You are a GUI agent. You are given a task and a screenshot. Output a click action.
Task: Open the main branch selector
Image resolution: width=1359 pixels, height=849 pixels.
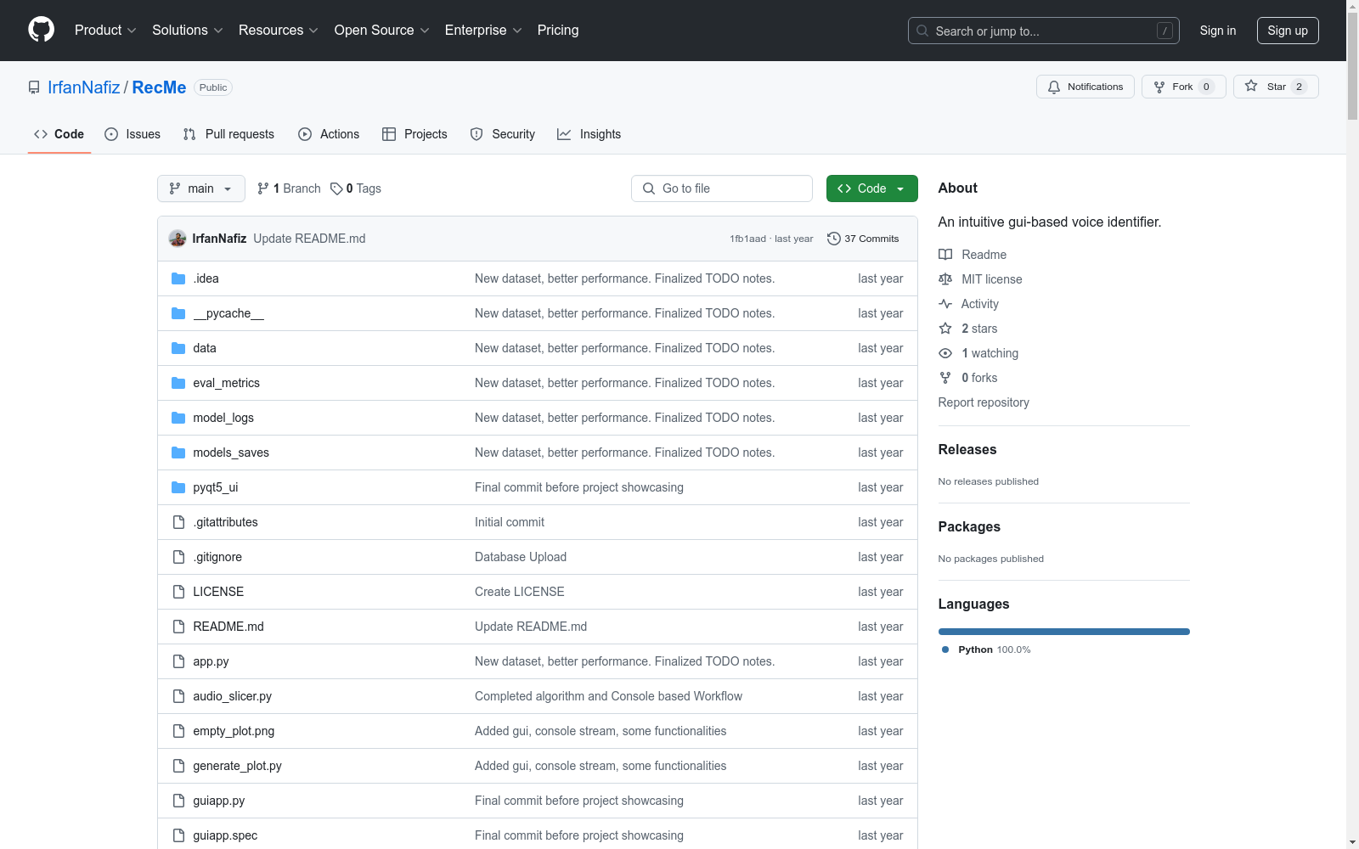(x=201, y=188)
